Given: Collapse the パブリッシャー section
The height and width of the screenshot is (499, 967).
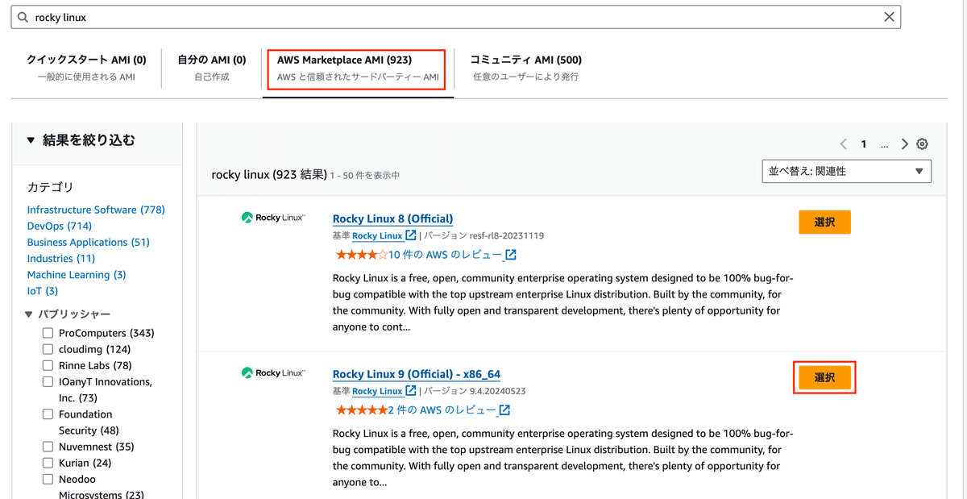Looking at the screenshot, I should coord(30,314).
